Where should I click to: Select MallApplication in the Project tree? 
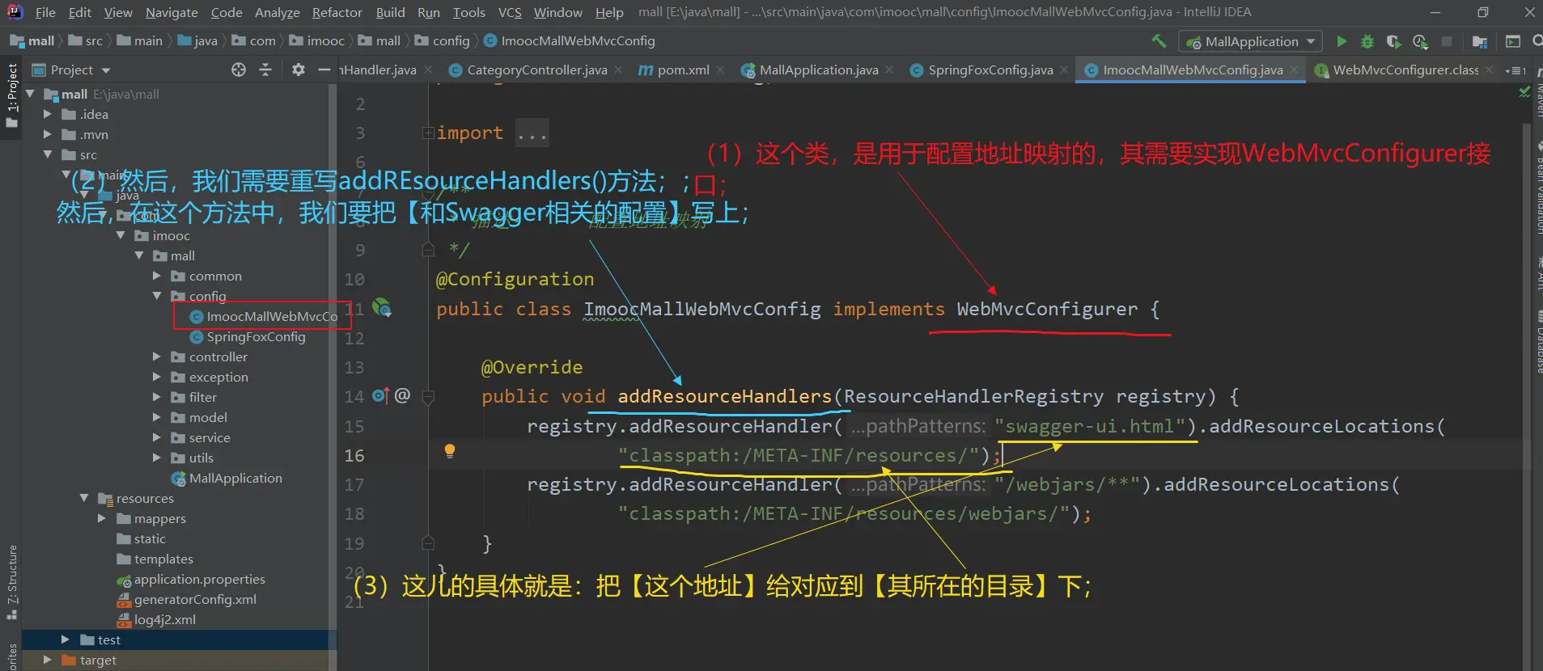235,478
